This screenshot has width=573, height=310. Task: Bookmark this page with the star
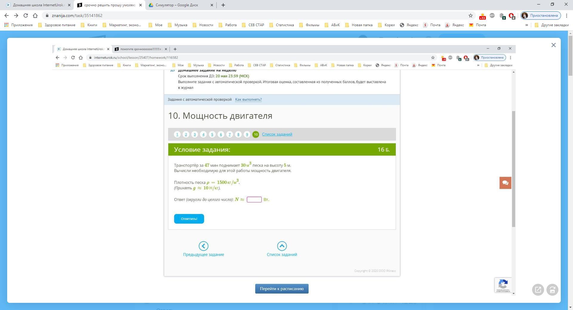[471, 15]
